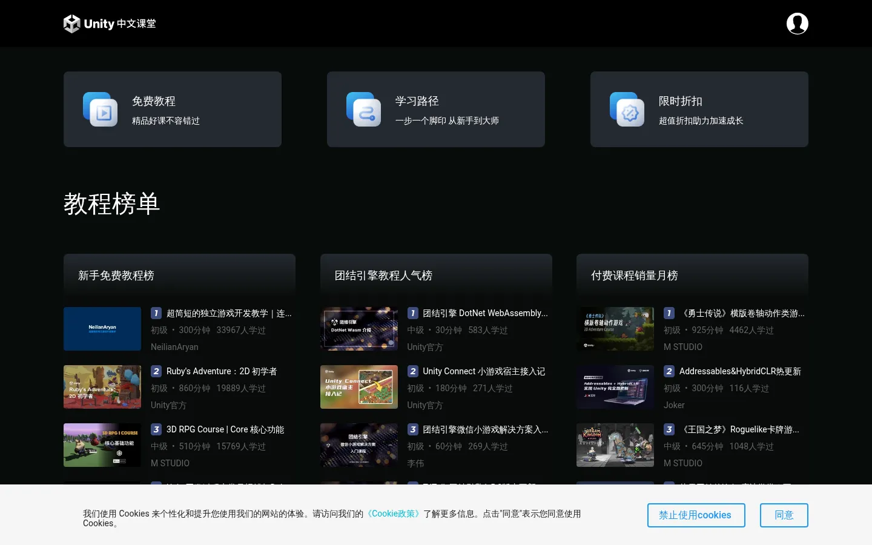
Task: Open the 学习路径 card
Action: tap(436, 109)
